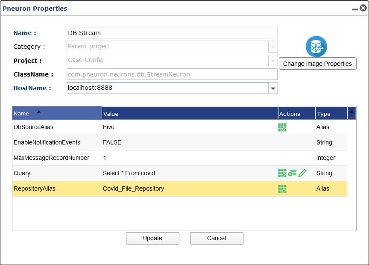Sort table by Name column header

point(57,113)
